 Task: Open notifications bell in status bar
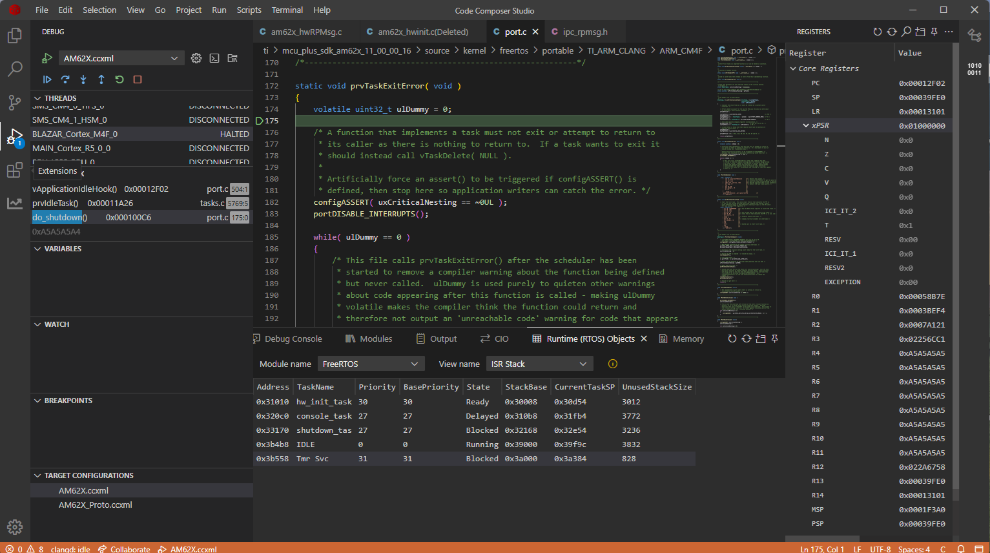(961, 549)
